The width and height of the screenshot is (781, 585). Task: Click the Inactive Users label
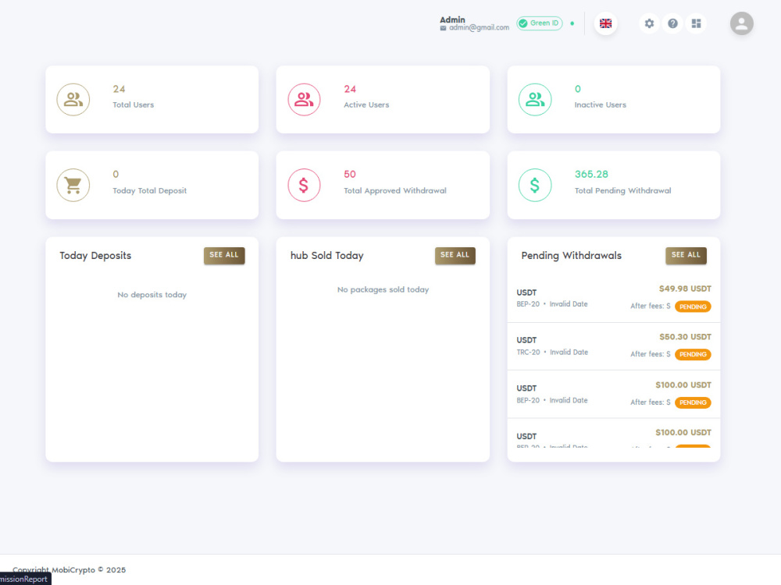[600, 105]
